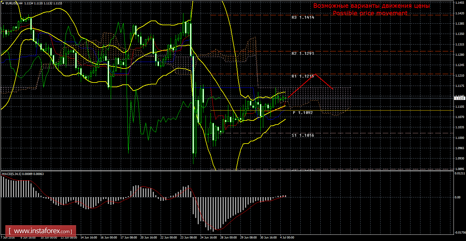Click the S1 1.1016 support label
466x241 pixels.
(x=303, y=135)
